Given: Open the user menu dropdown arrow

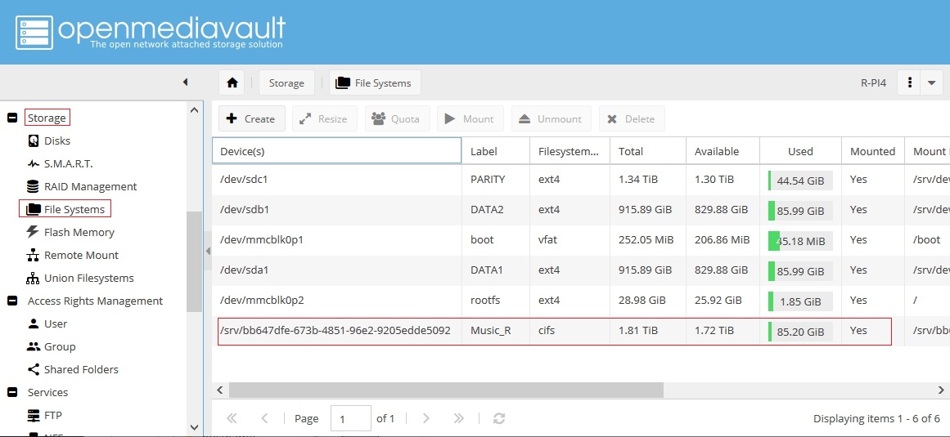Looking at the screenshot, I should click(932, 82).
